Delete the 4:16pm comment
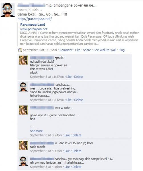This screenshot has width=143, height=171. (x=77, y=167)
